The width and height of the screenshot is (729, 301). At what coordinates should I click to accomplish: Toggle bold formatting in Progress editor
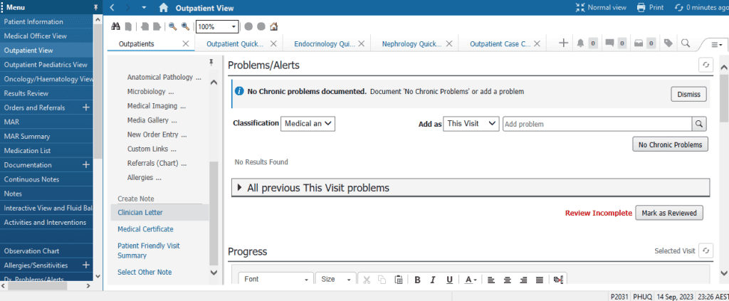[418, 280]
